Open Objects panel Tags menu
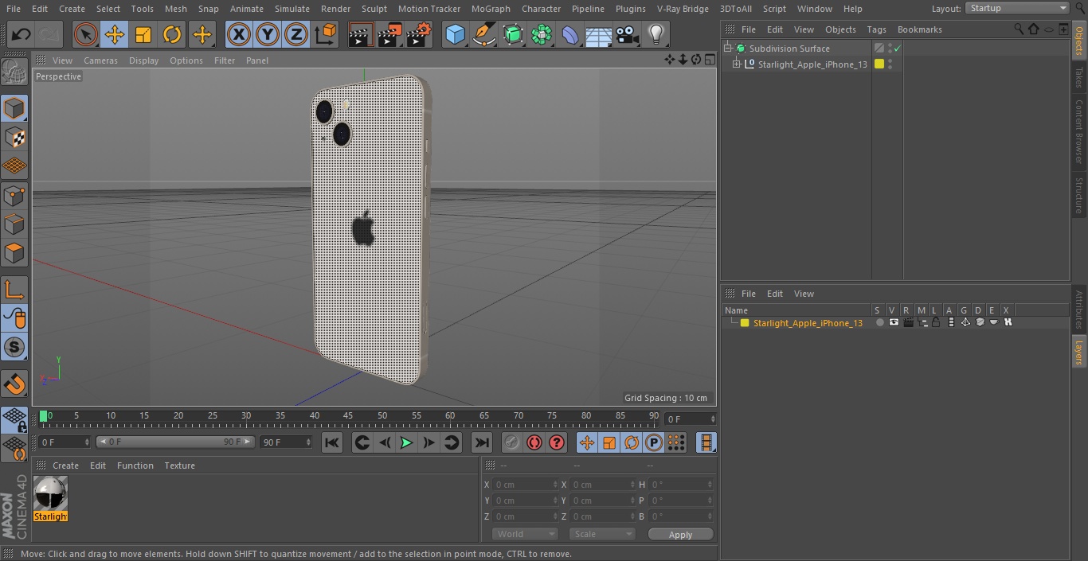Image resolution: width=1088 pixels, height=561 pixels. (x=876, y=29)
